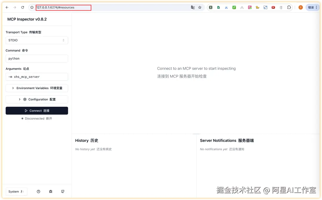The image size is (322, 200).
Task: Click the red YouTube extension icon
Action: tap(273, 7)
